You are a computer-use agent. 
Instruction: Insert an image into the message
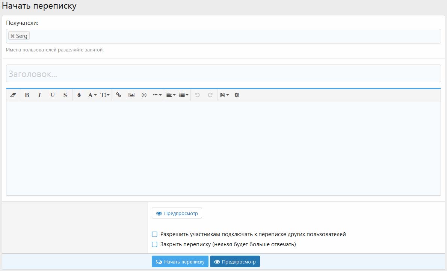(x=131, y=95)
